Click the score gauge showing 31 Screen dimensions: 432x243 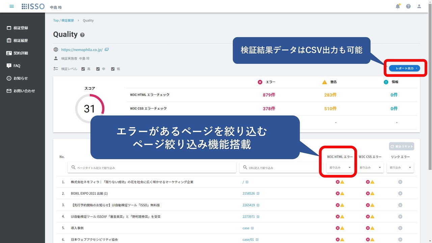point(89,109)
